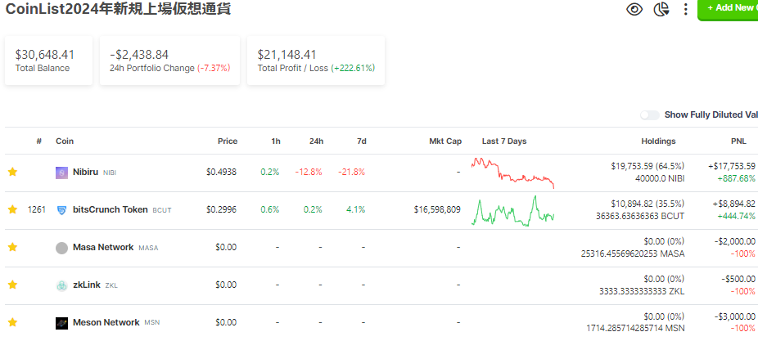Click bitsCrunch 1h change 0.6%
Image resolution: width=758 pixels, height=341 pixels.
[x=270, y=209]
